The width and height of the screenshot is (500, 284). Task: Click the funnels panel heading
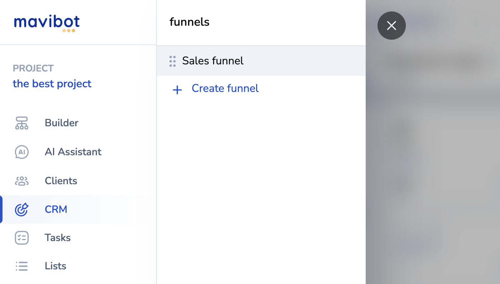click(189, 22)
